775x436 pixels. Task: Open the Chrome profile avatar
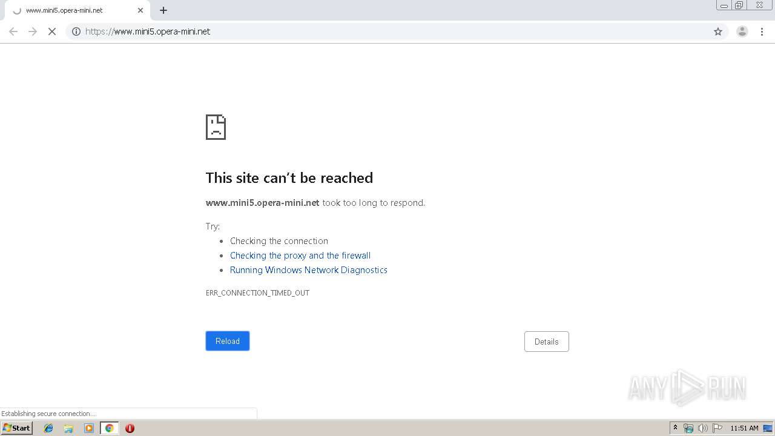(x=742, y=31)
